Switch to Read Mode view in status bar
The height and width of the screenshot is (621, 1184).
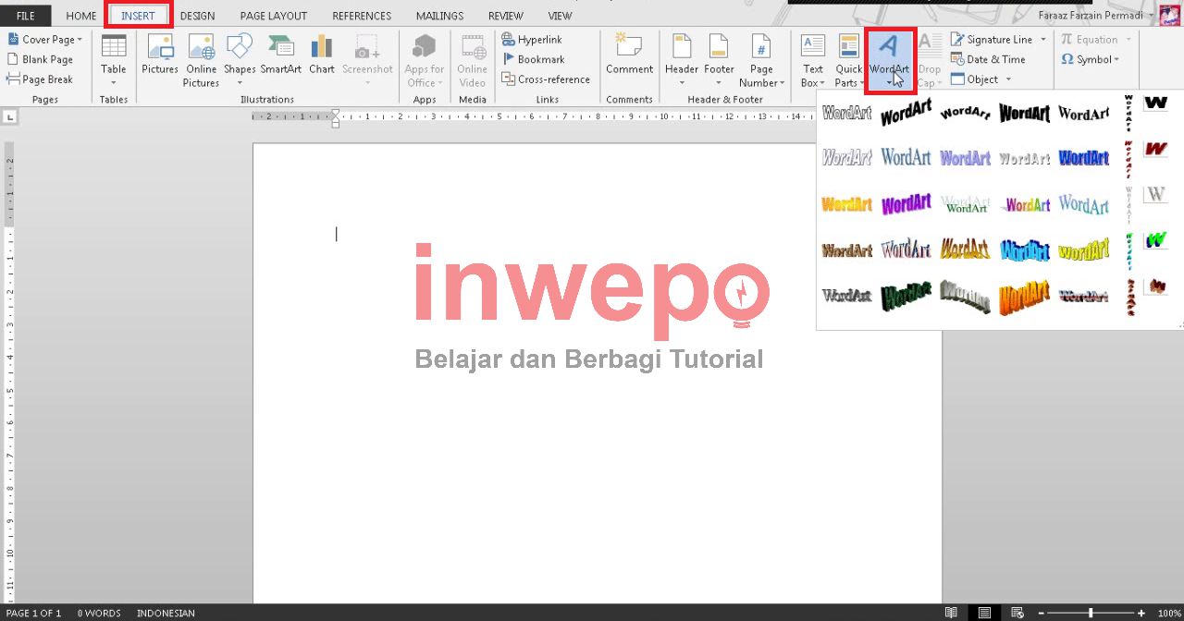pyautogui.click(x=951, y=613)
